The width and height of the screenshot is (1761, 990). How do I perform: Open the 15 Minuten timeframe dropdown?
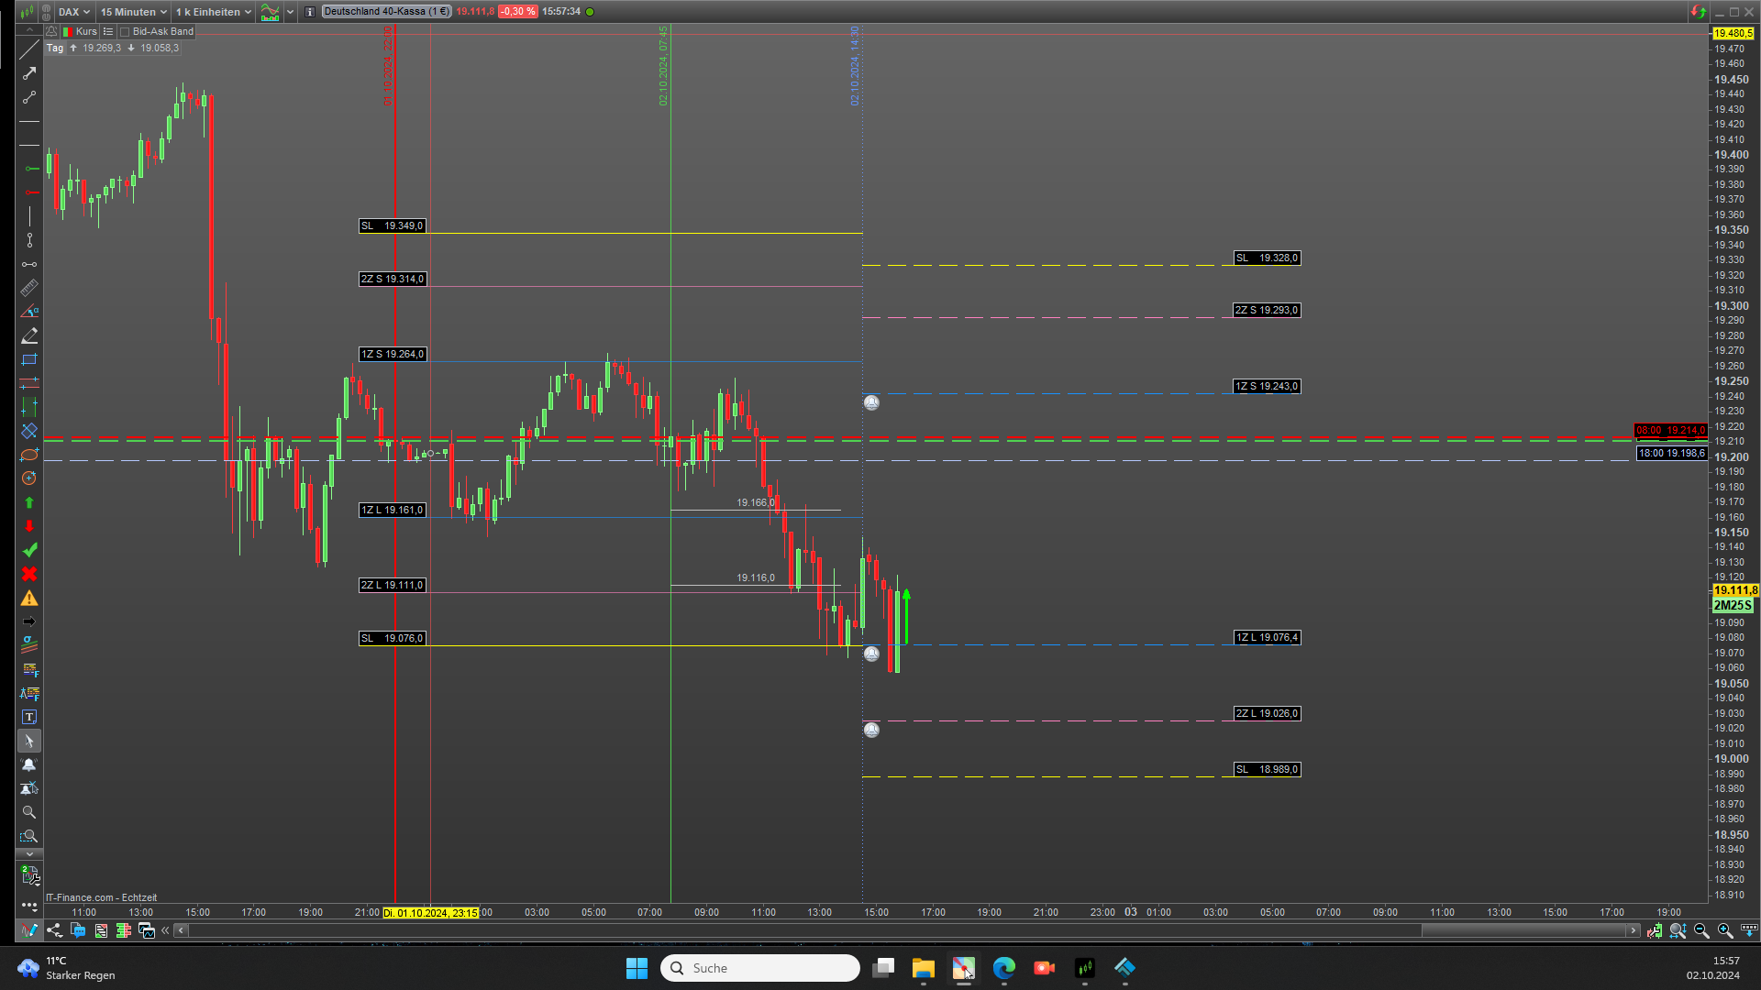[133, 12]
